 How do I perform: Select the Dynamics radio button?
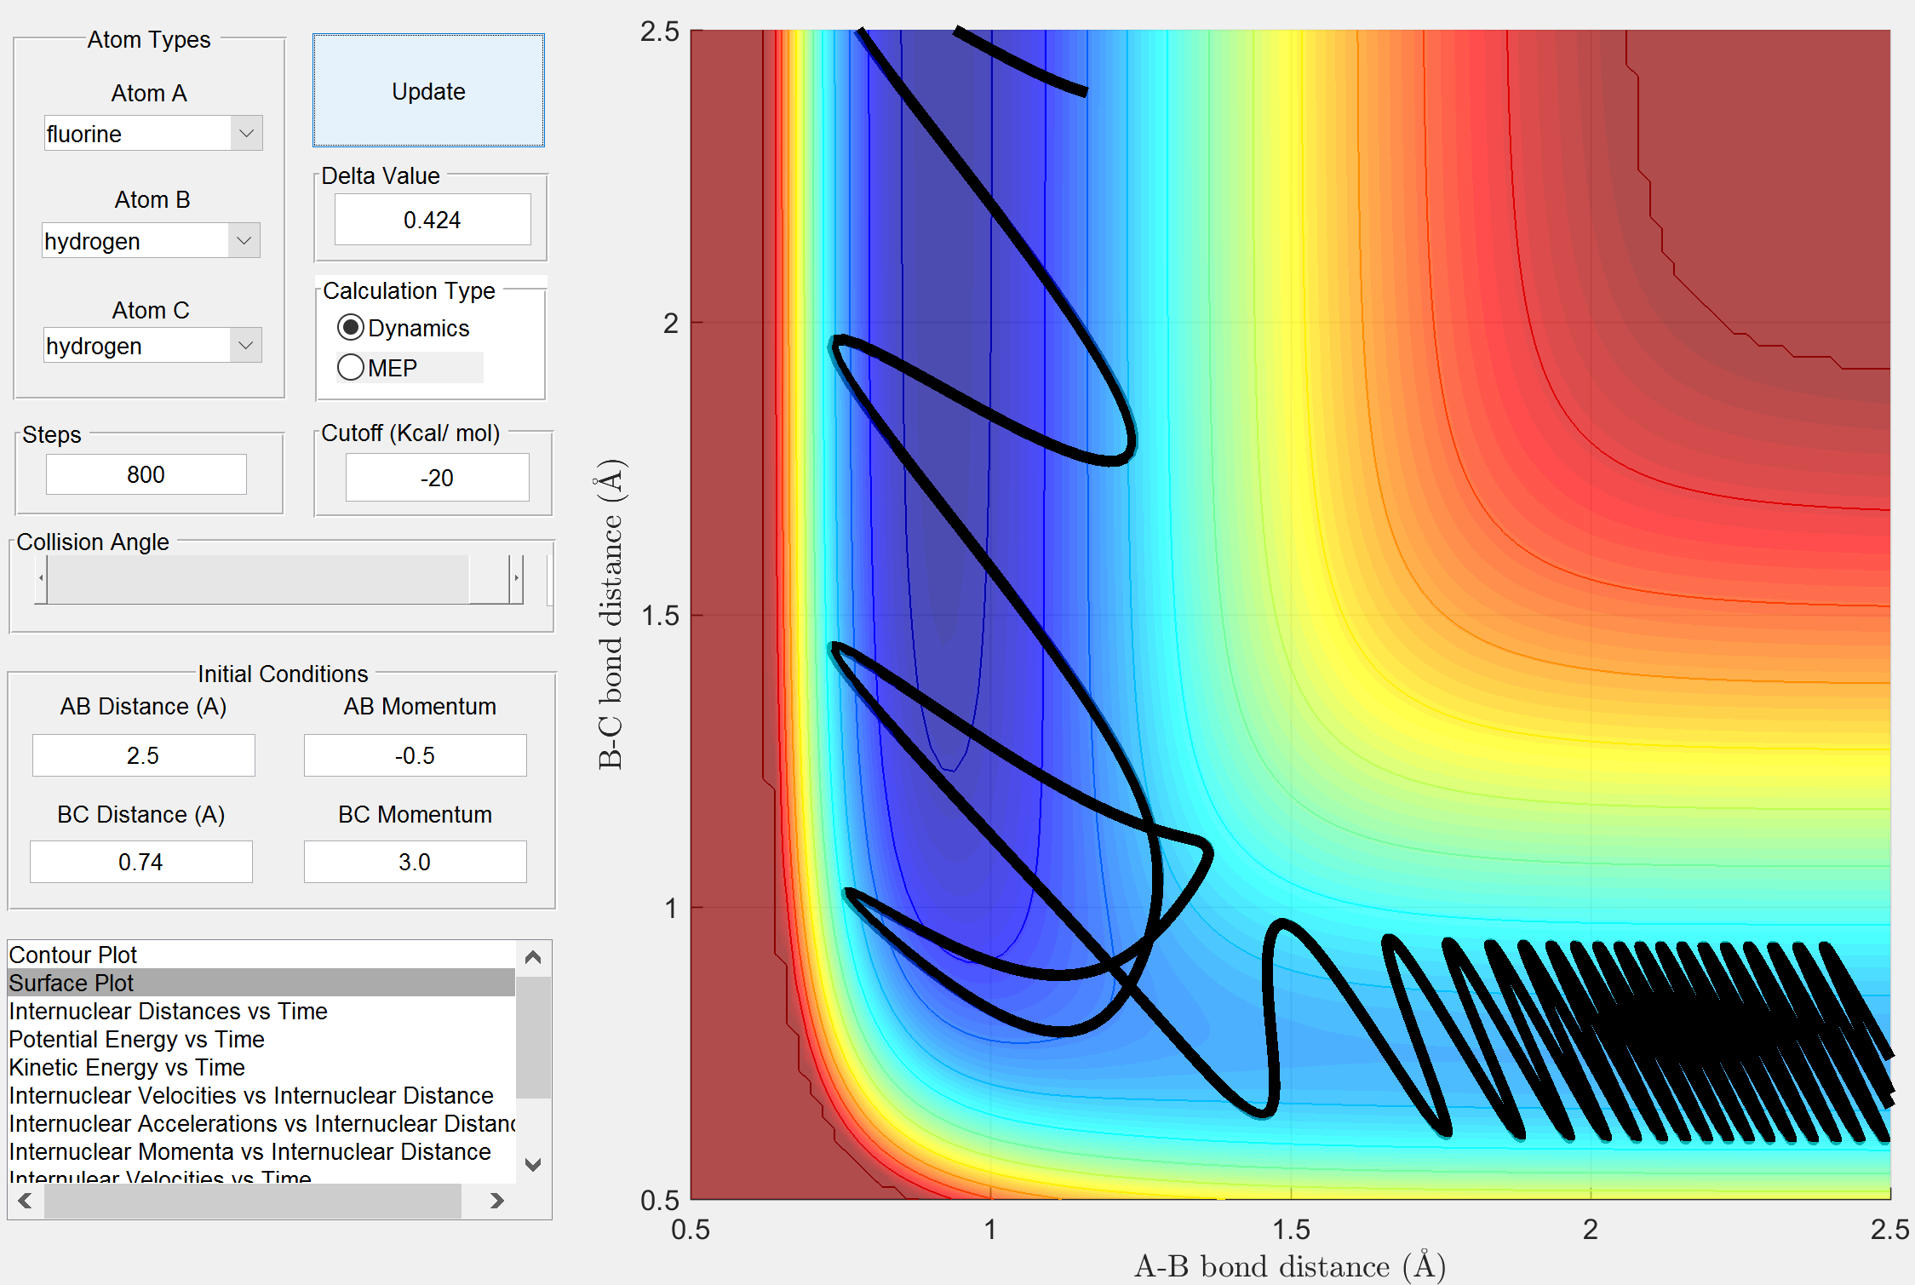point(351,328)
